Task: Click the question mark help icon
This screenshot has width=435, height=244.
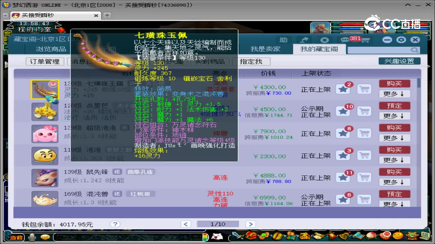Action: [115, 224]
